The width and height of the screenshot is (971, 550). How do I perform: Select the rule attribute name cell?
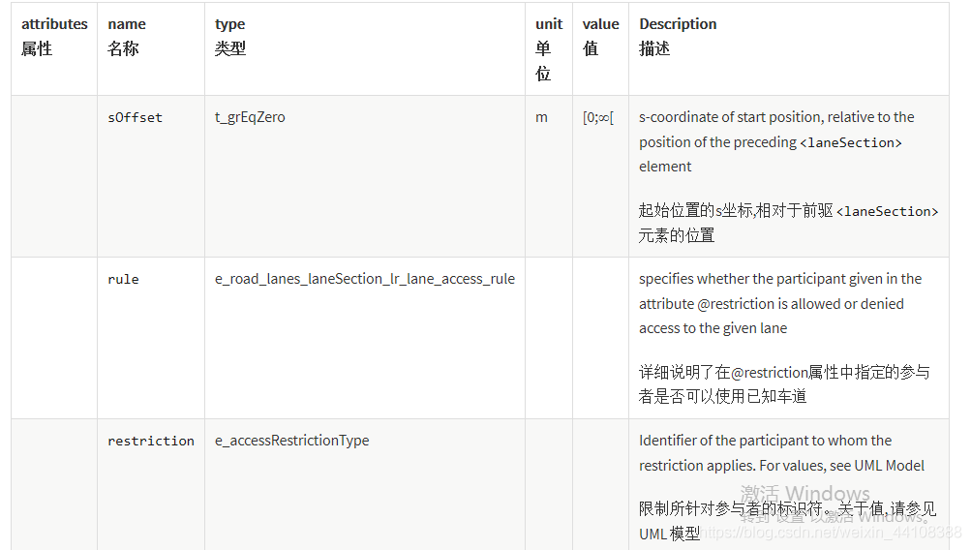(123, 279)
